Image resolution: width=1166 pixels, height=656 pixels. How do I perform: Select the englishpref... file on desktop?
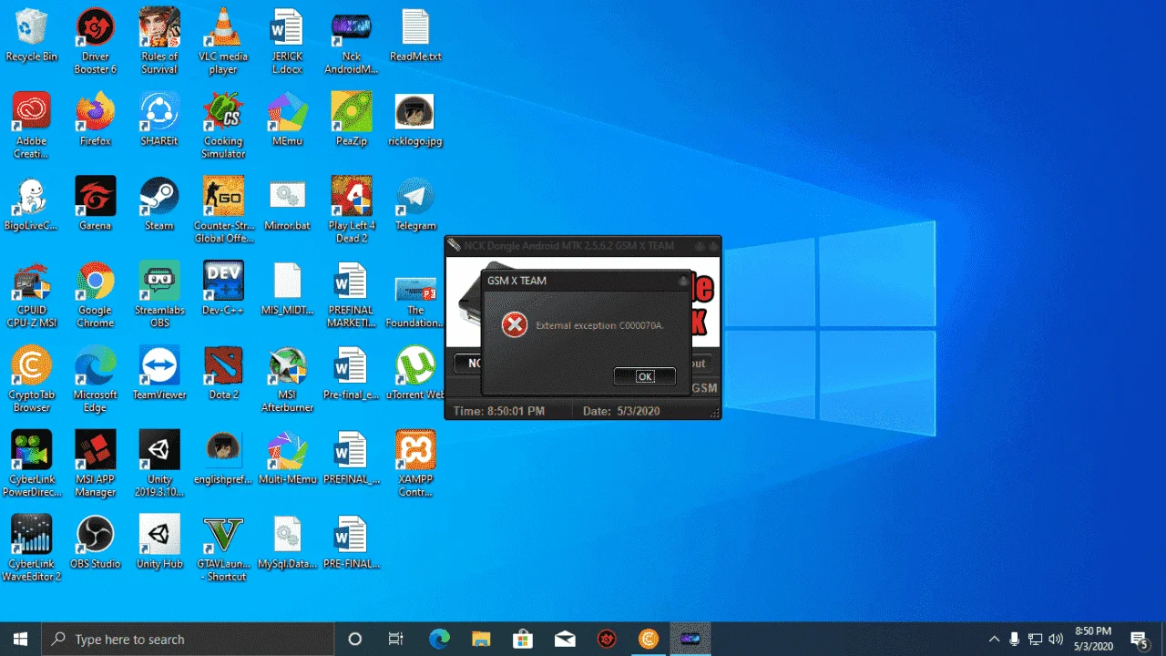(x=223, y=459)
